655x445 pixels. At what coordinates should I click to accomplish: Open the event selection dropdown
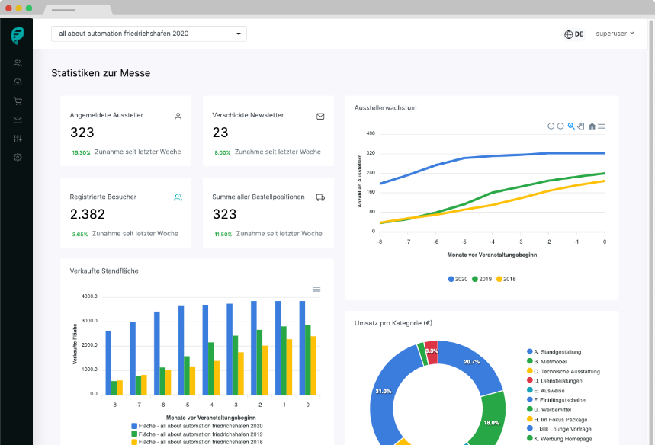pos(149,34)
